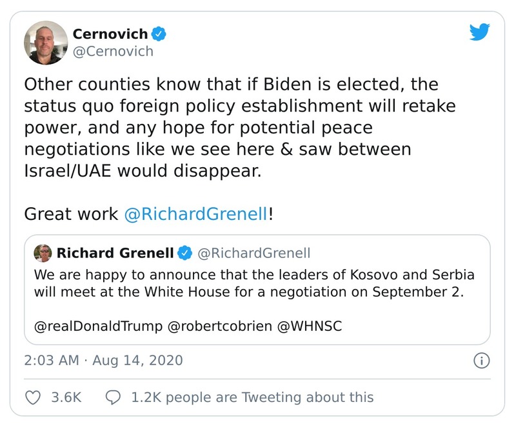The image size is (516, 429).
Task: View 1.2K people Tweeting about this
Action: (x=252, y=397)
